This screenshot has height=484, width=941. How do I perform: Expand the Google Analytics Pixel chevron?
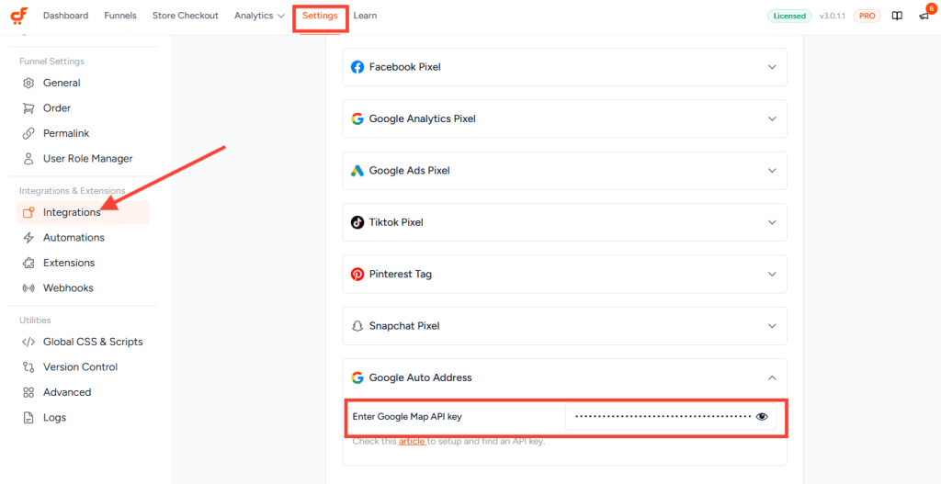tap(772, 118)
